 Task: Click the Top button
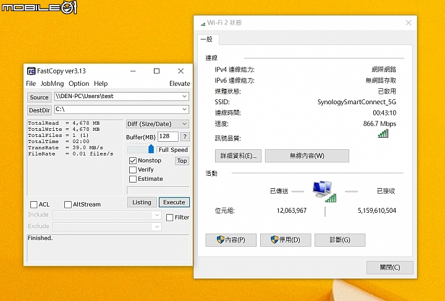click(182, 161)
